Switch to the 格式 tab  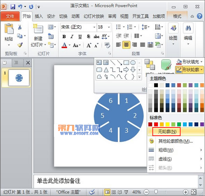(177, 16)
